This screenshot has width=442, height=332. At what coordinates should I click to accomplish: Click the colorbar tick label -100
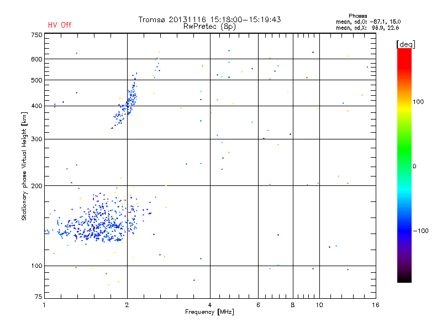pyautogui.click(x=420, y=230)
